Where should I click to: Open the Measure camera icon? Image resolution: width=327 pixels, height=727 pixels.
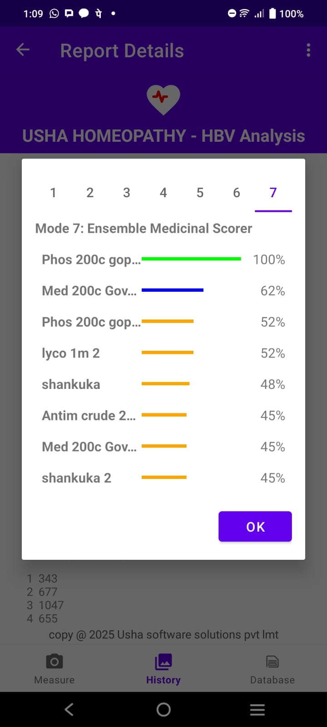(54, 662)
